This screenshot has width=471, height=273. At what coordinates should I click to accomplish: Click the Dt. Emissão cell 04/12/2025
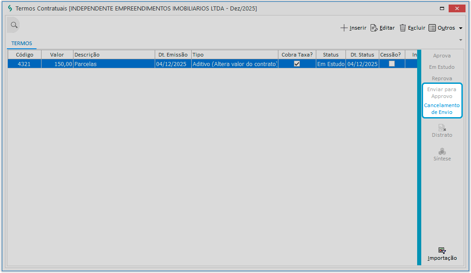point(173,64)
